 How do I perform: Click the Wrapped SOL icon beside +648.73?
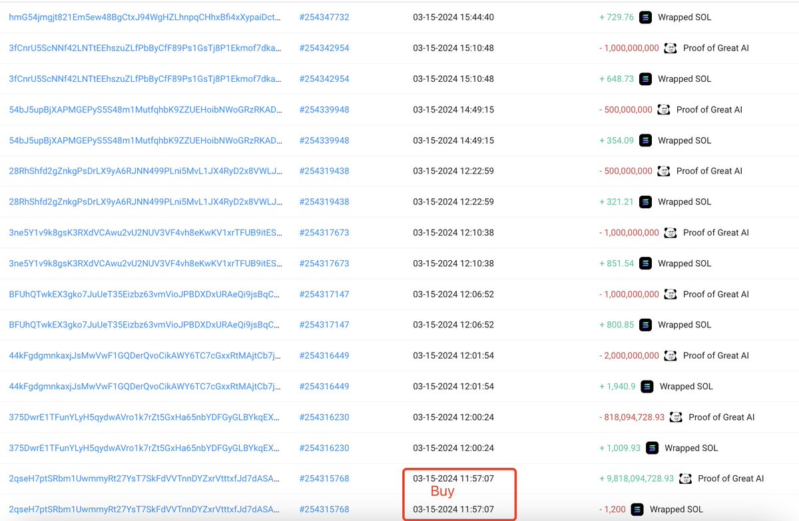point(645,79)
